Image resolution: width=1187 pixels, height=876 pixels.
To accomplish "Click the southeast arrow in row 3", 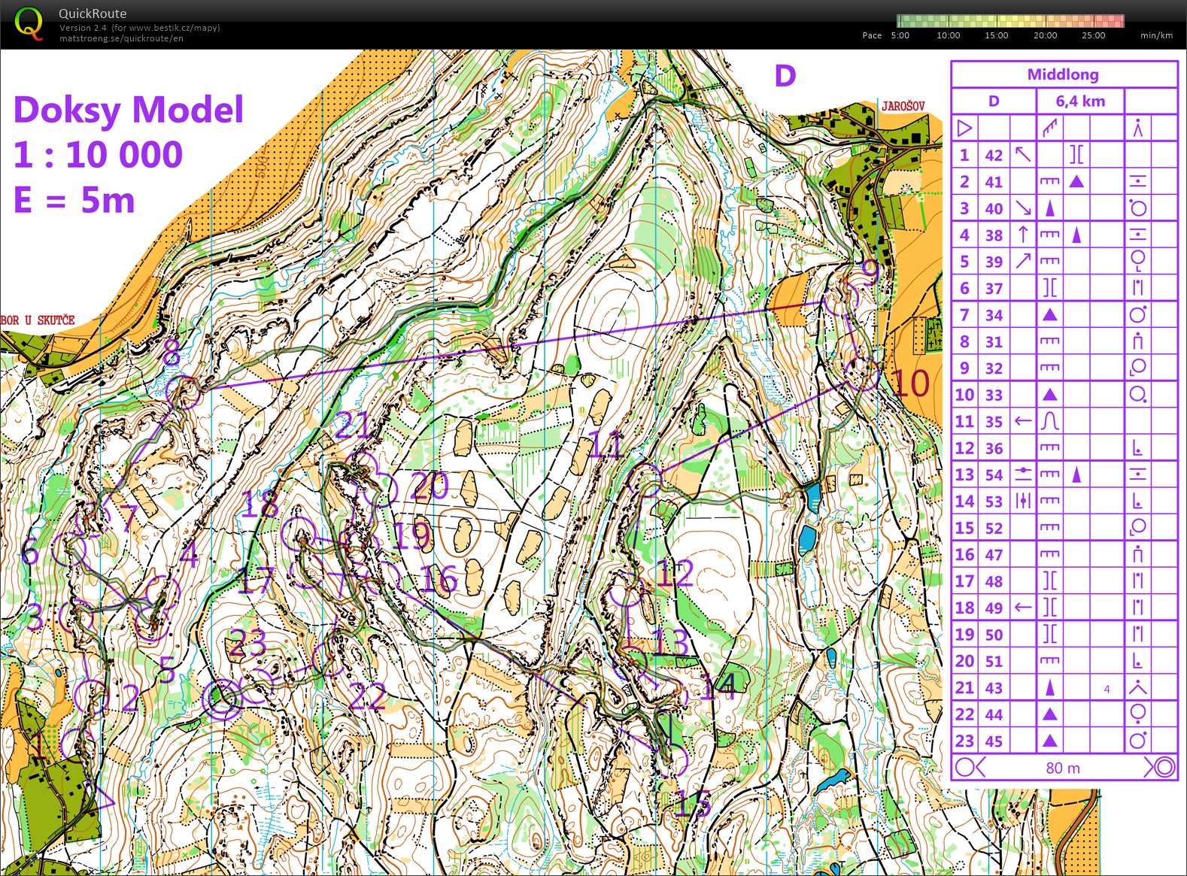I will pyautogui.click(x=1022, y=208).
